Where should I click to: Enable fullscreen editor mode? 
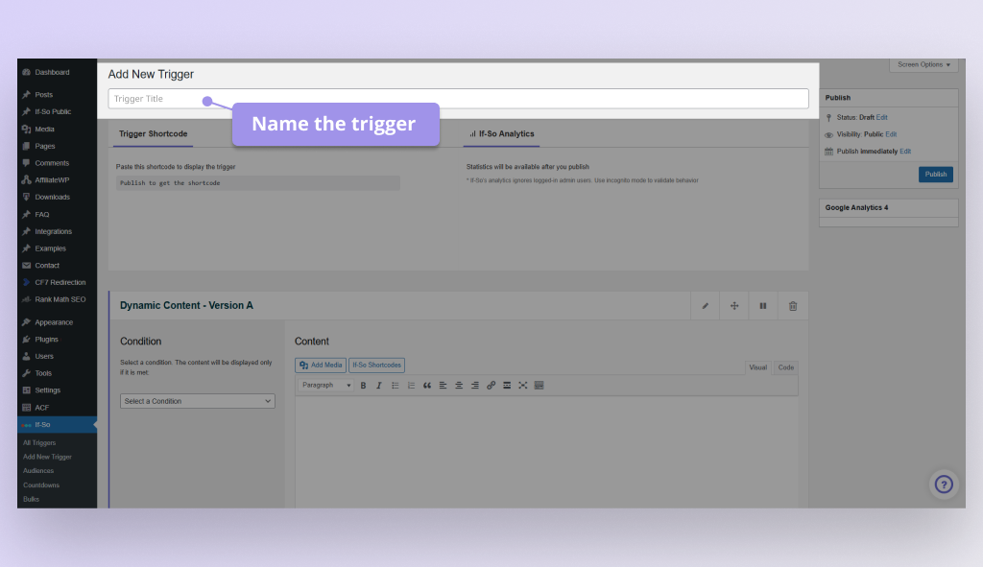(523, 386)
